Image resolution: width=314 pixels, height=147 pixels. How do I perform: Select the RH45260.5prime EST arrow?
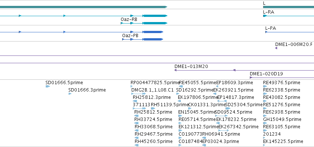(137, 145)
